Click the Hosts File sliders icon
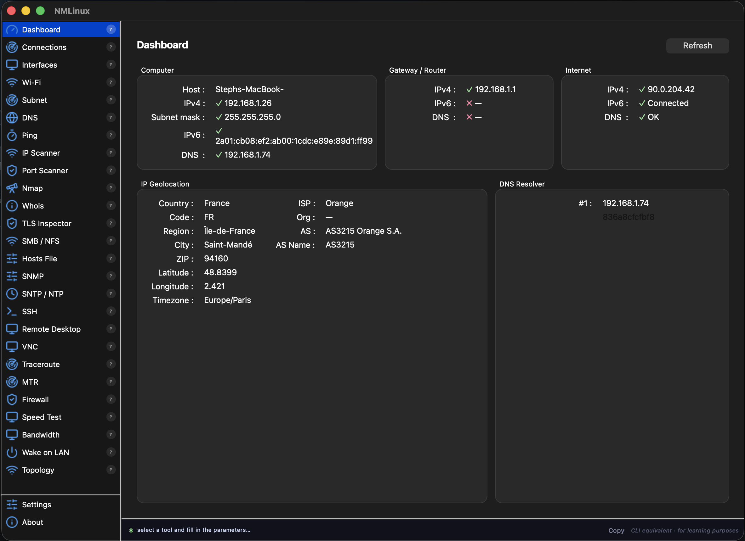745x541 pixels. 12,259
